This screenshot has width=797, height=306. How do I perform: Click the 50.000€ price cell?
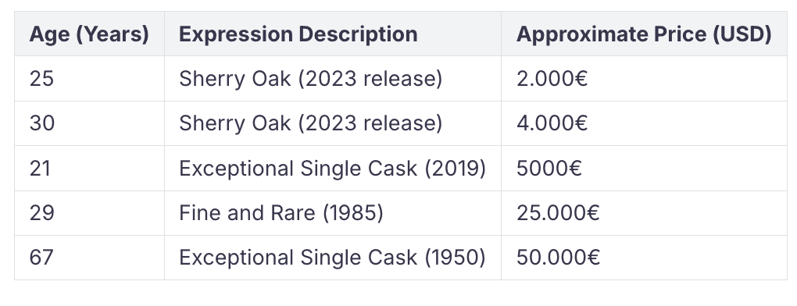[644, 258]
